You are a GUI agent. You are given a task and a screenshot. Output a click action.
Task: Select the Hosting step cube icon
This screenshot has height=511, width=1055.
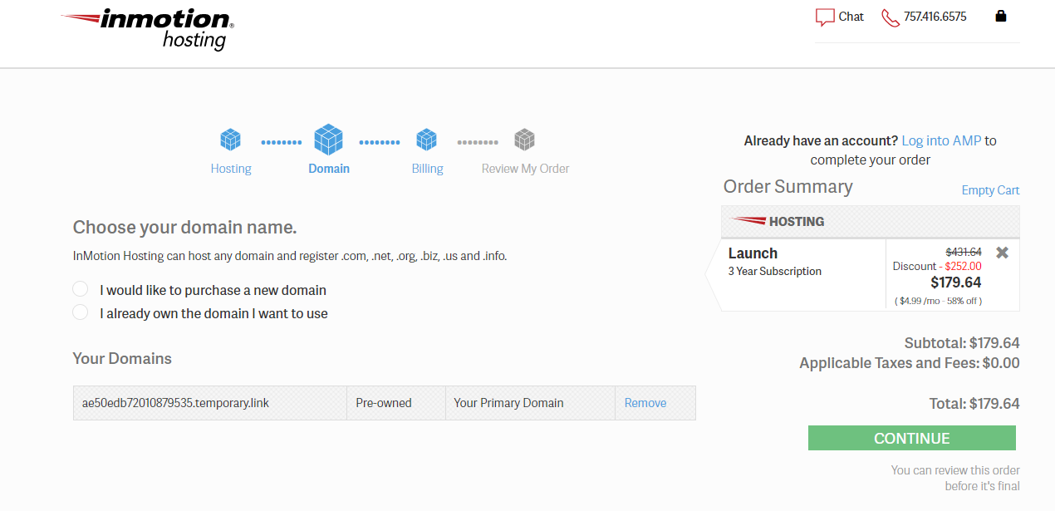[230, 139]
